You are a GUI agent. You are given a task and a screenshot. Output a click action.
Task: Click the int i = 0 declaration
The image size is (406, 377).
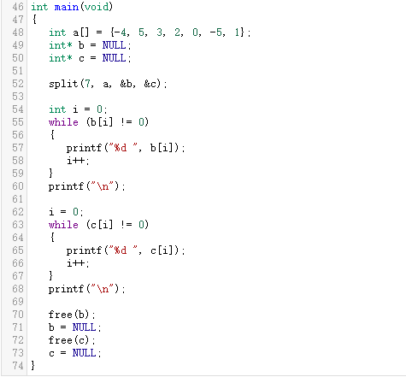[78, 109]
